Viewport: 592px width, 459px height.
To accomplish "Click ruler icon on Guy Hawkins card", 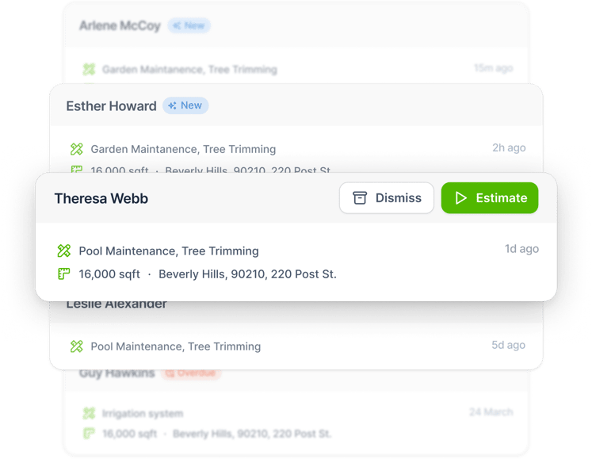I will point(89,434).
